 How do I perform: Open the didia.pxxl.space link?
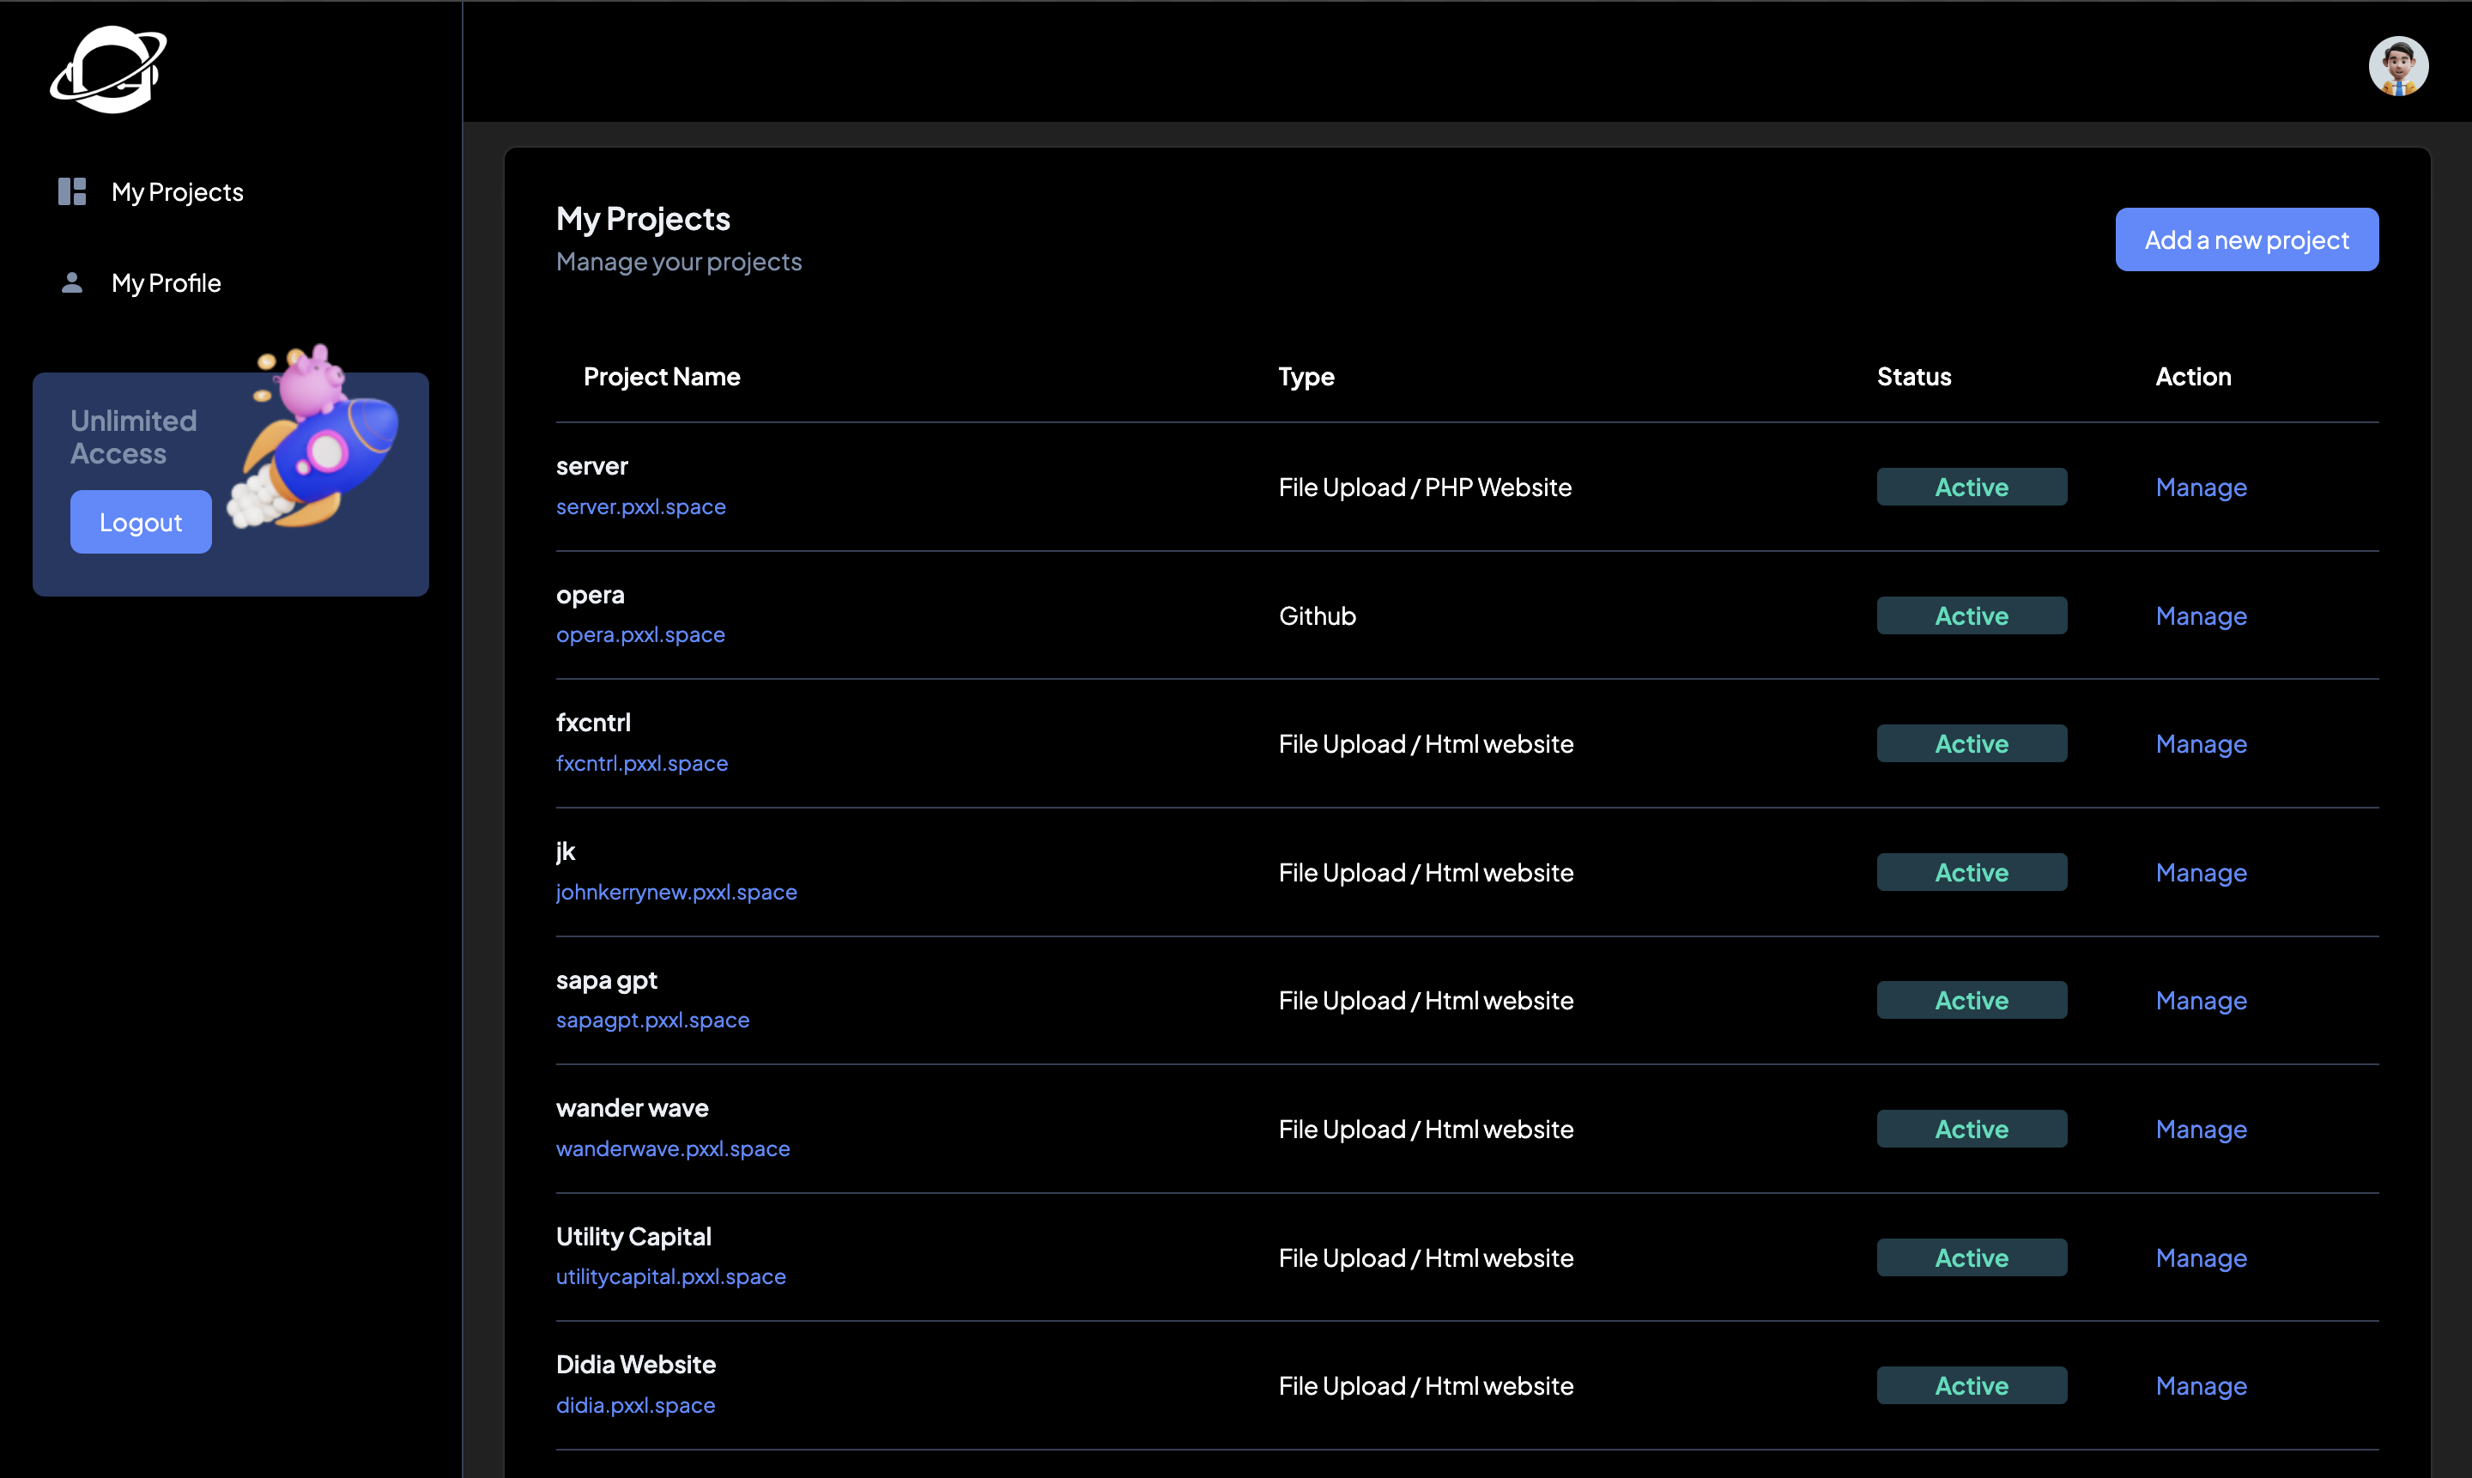tap(635, 1404)
